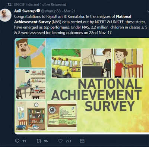This screenshot has width=149, height=147.
Task: Open direct message envelope icon
Action: 82,141
